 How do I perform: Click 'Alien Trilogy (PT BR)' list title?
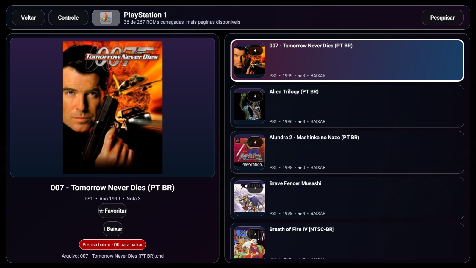coord(294,91)
